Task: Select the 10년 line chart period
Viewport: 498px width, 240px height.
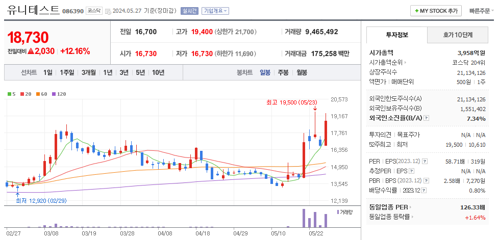Action: [x=158, y=72]
